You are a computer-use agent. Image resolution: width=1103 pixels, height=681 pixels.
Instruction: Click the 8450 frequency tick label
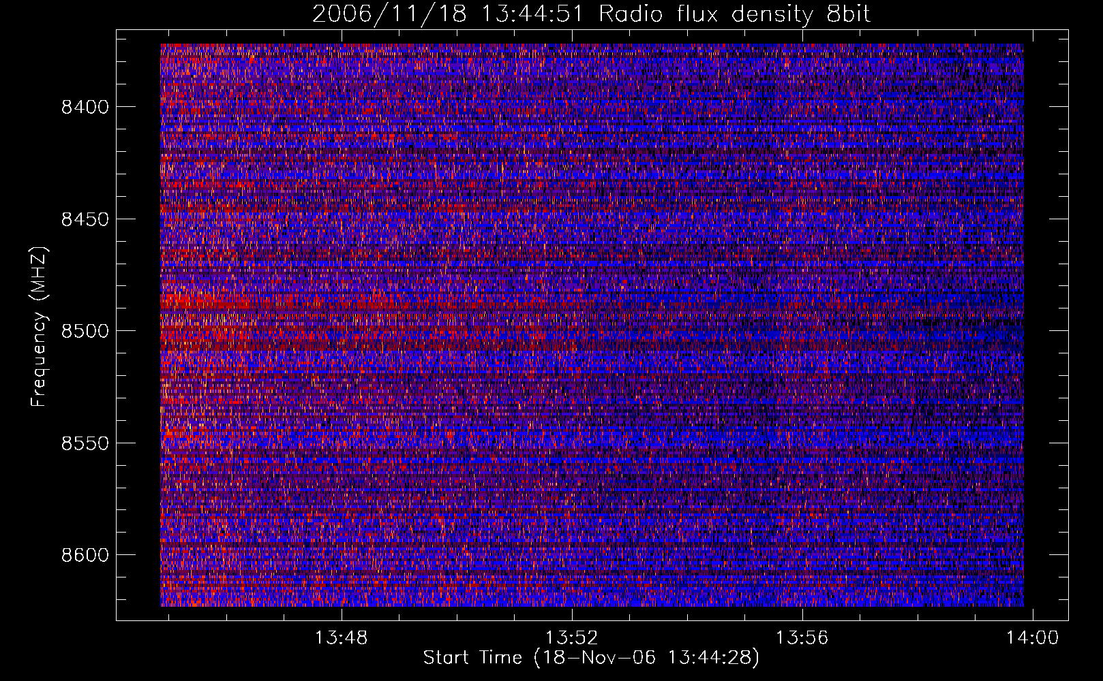pyautogui.click(x=85, y=219)
